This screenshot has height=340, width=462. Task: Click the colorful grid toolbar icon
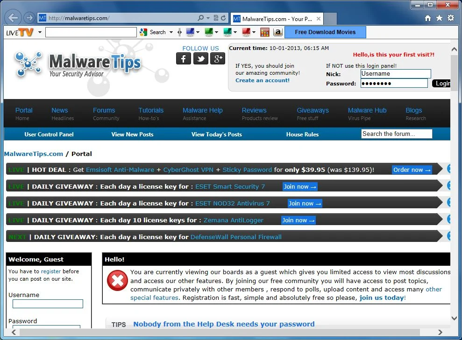[x=265, y=32]
